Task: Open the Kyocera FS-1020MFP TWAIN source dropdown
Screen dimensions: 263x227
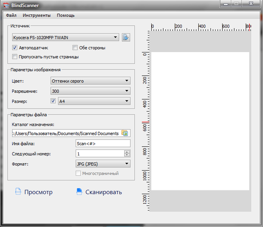Action: coord(66,37)
